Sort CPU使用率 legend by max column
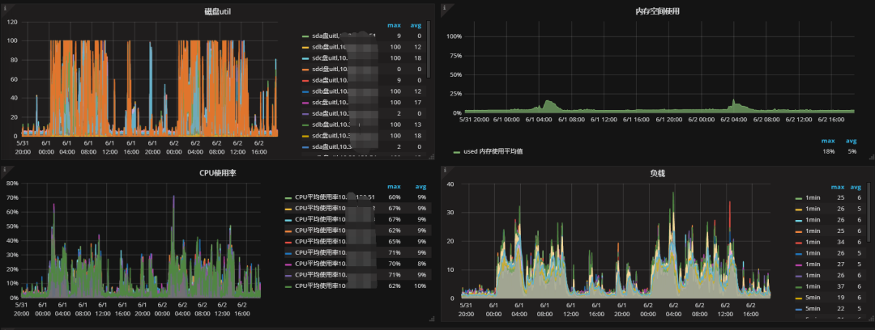Screen dimensions: 875x330 [x=395, y=187]
